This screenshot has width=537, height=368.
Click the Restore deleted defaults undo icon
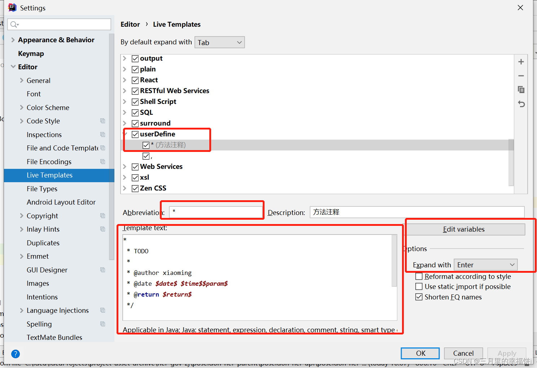[521, 104]
